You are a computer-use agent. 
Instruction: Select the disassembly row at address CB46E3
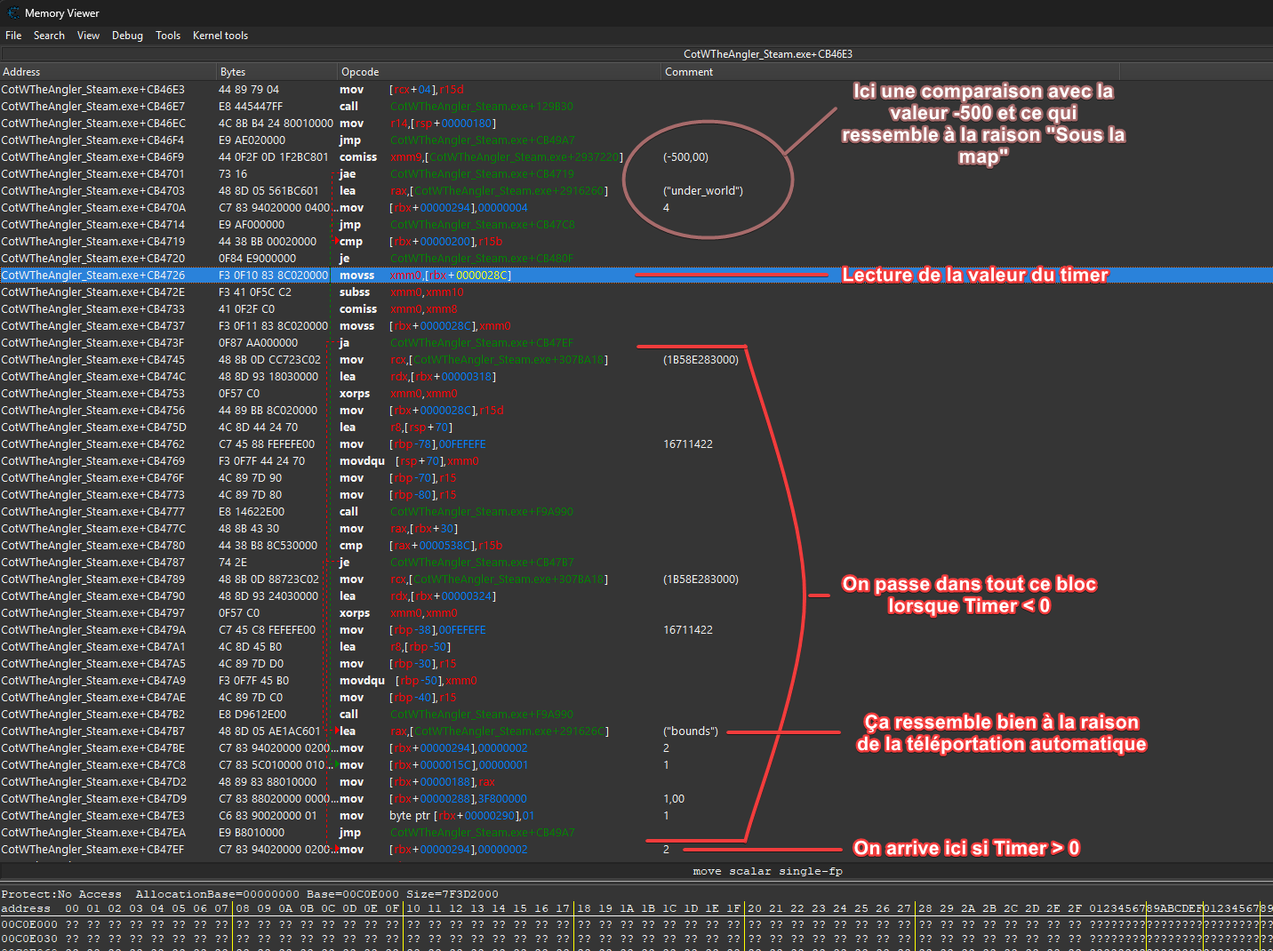coord(636,90)
